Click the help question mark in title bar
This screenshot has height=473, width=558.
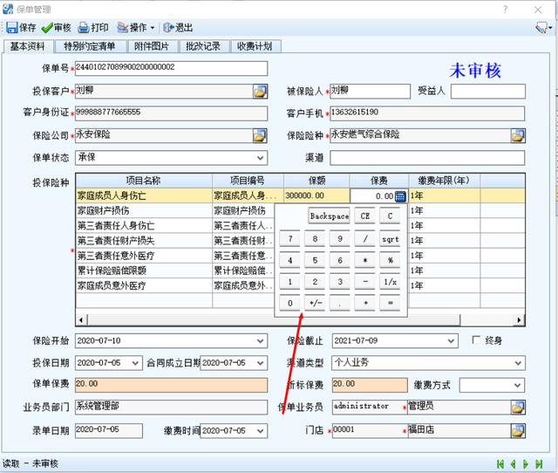505,10
